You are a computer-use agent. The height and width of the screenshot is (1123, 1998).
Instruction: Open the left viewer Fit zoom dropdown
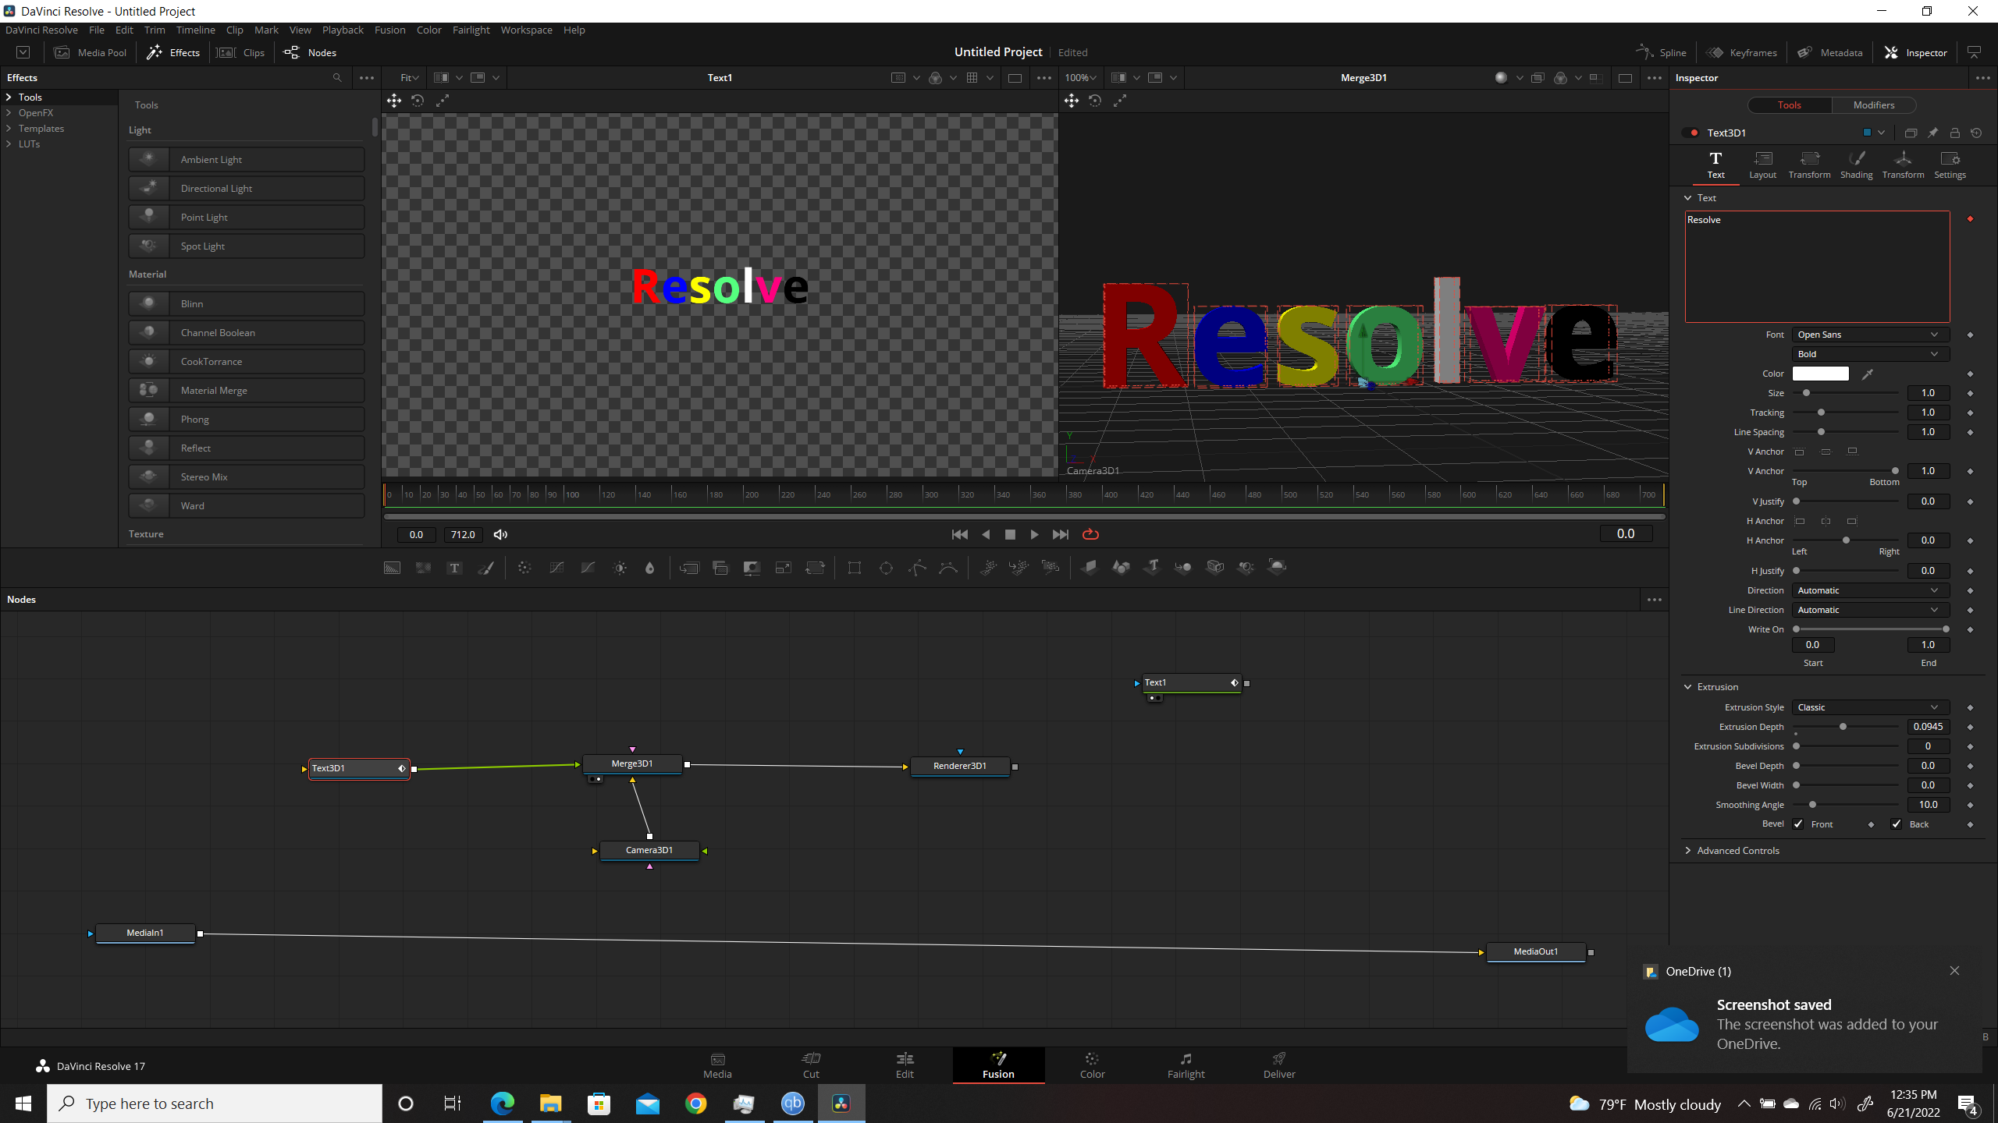[x=409, y=78]
